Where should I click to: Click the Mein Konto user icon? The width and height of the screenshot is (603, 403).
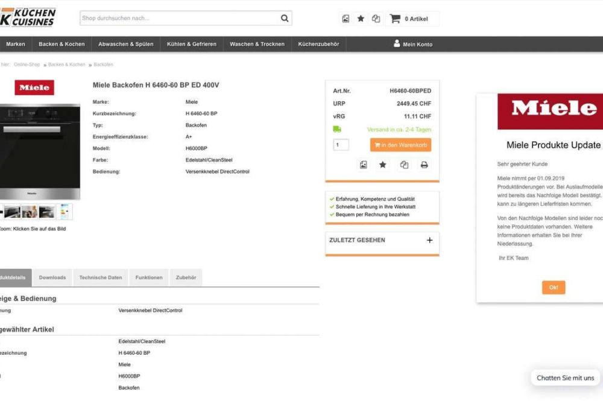coord(397,43)
